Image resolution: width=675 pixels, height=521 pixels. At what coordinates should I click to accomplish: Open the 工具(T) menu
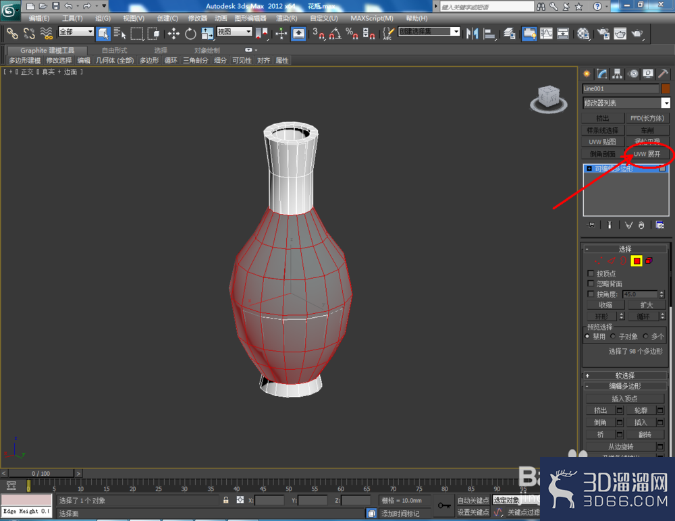(x=72, y=18)
